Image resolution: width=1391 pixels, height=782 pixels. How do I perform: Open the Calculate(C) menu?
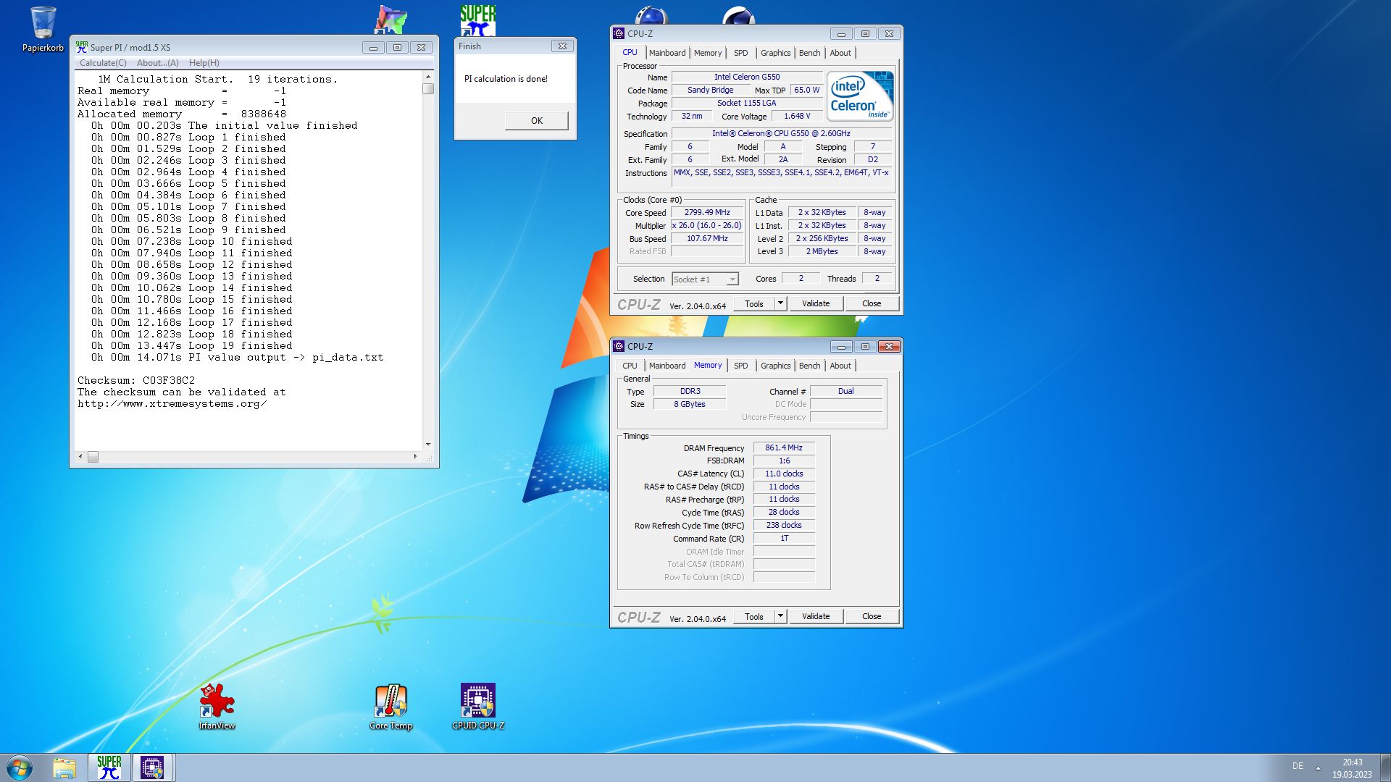(x=103, y=63)
